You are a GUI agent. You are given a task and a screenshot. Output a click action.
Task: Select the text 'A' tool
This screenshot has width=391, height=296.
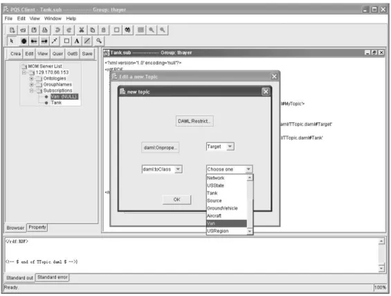point(77,41)
